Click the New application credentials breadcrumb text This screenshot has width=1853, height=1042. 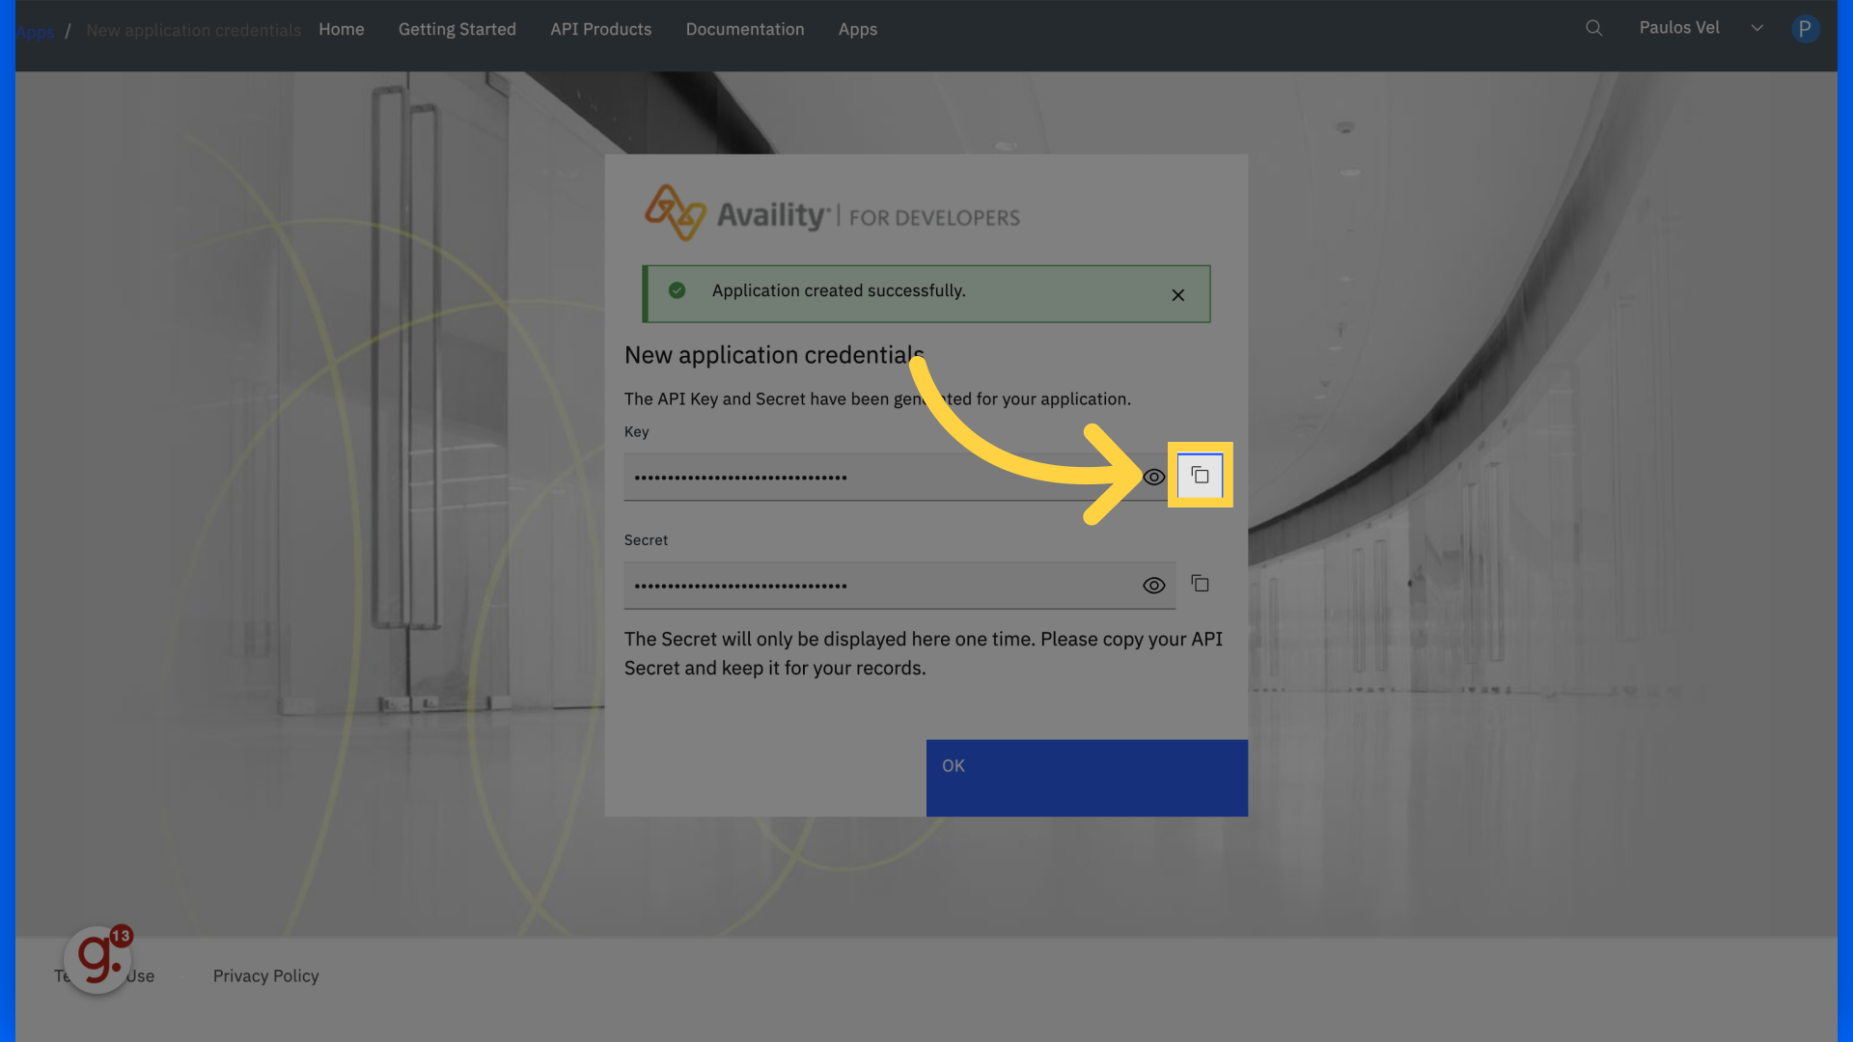pyautogui.click(x=193, y=30)
